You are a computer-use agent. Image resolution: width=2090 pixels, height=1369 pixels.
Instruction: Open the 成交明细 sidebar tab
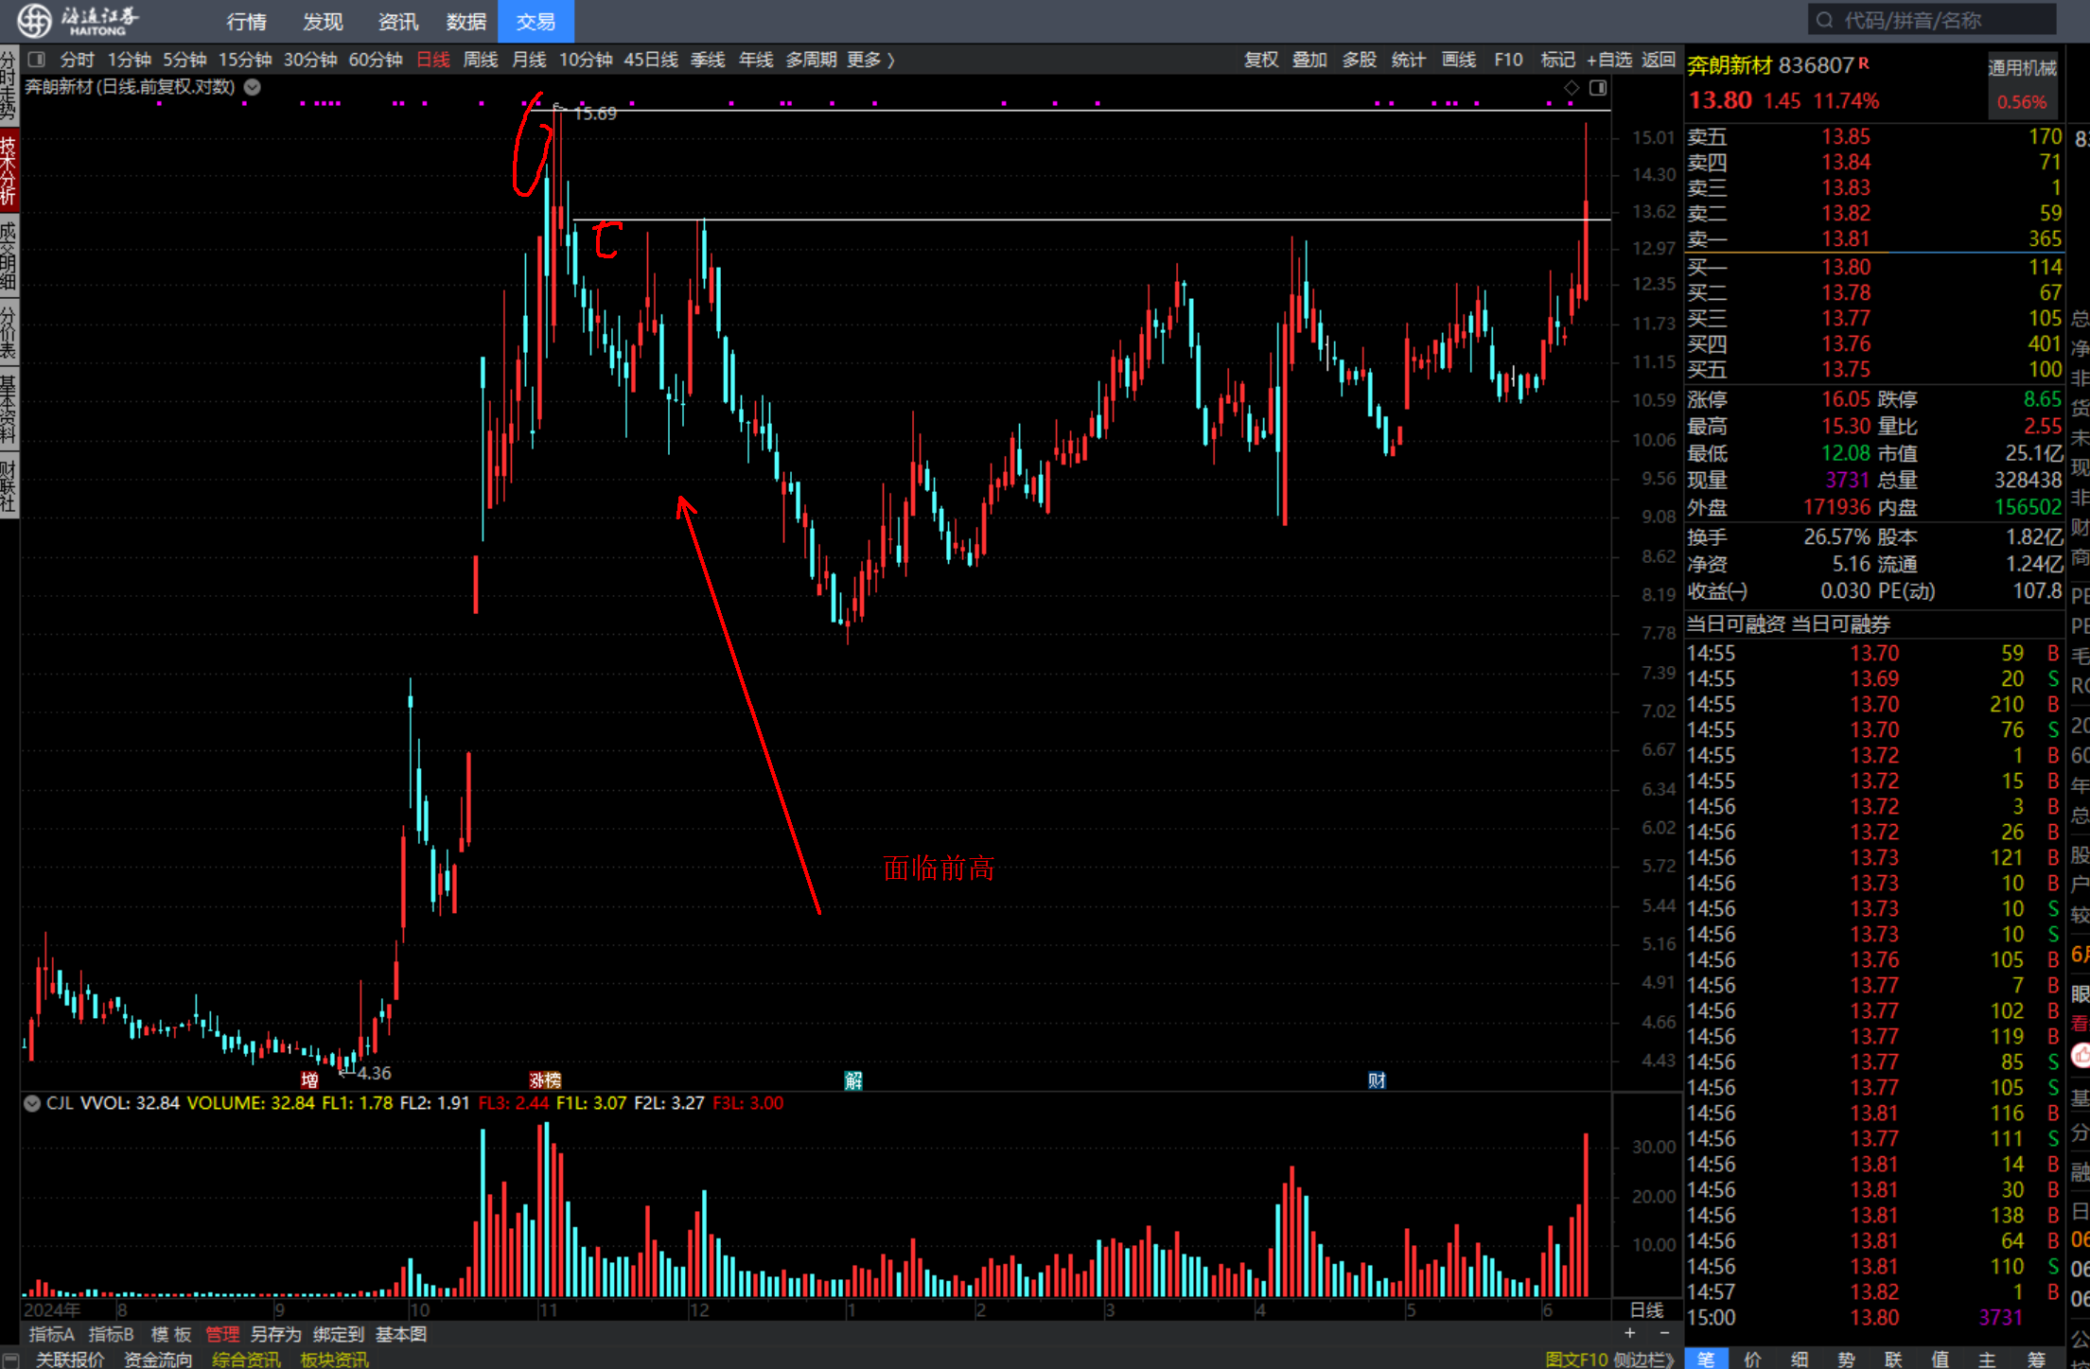[x=9, y=255]
